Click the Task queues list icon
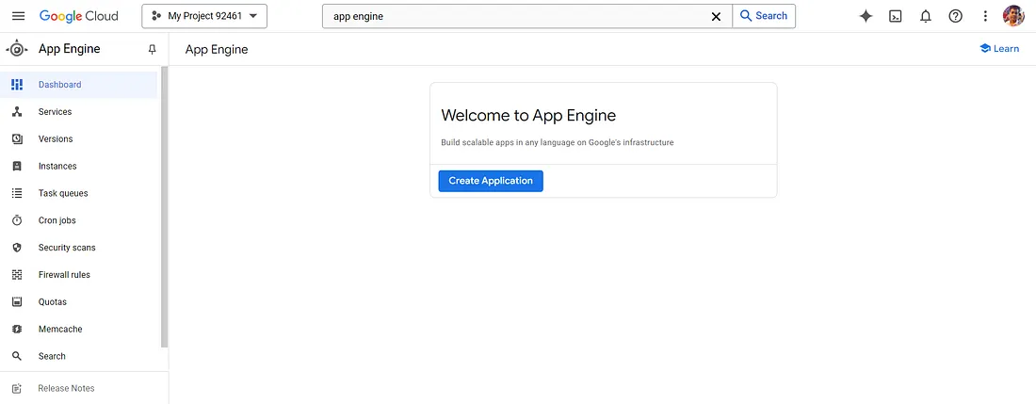Screen dimensions: 1036x404 pyautogui.click(x=17, y=193)
